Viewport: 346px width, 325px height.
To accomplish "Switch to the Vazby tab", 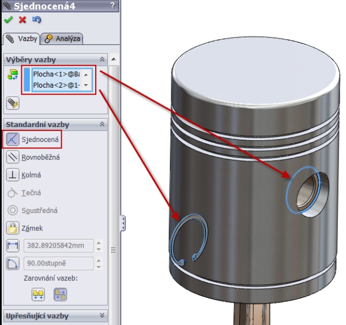I will click(22, 39).
